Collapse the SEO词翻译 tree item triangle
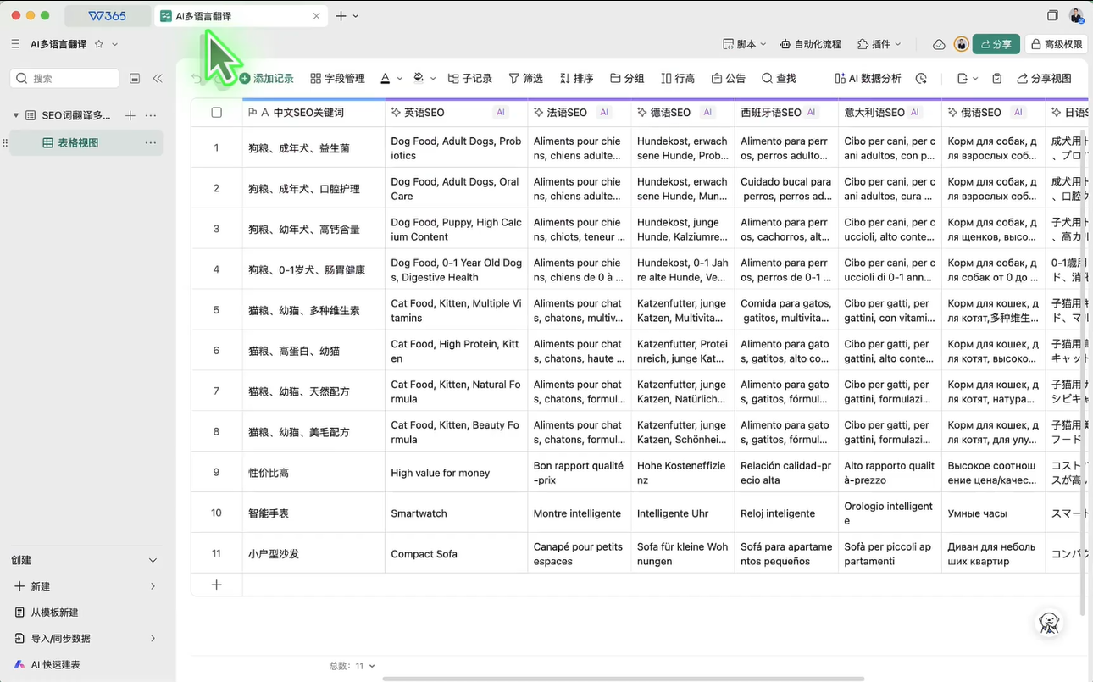The image size is (1093, 682). [x=15, y=115]
